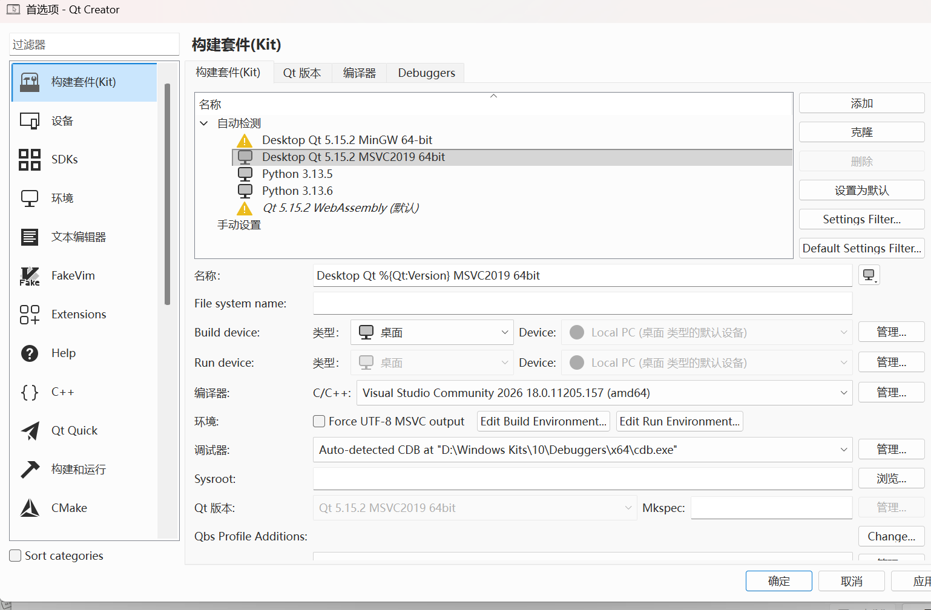
Task: Click monitor icon beside Python 3.13.5
Action: click(x=245, y=174)
